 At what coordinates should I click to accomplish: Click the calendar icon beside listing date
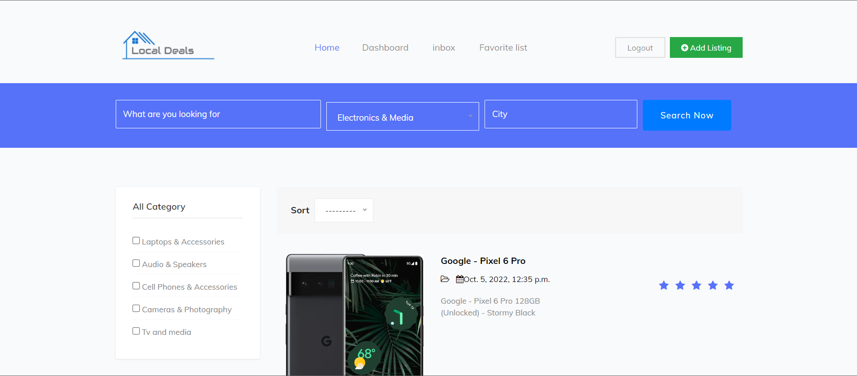(x=459, y=279)
